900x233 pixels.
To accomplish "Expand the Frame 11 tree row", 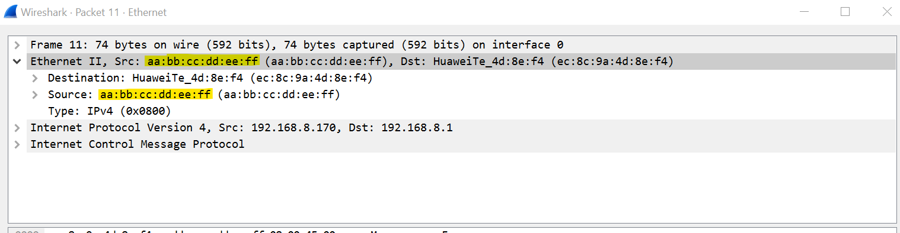I will click(x=18, y=45).
